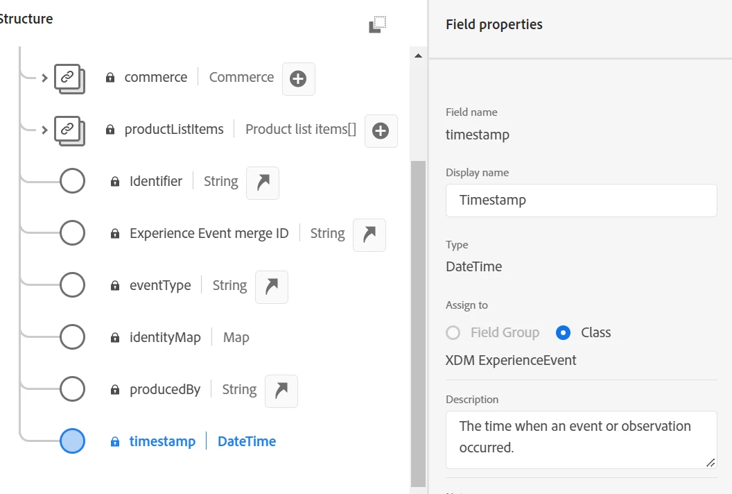Image resolution: width=732 pixels, height=494 pixels.
Task: Select the timestamp field circle node
Action: click(72, 441)
